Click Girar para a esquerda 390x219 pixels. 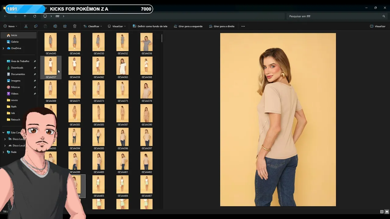[x=188, y=26]
